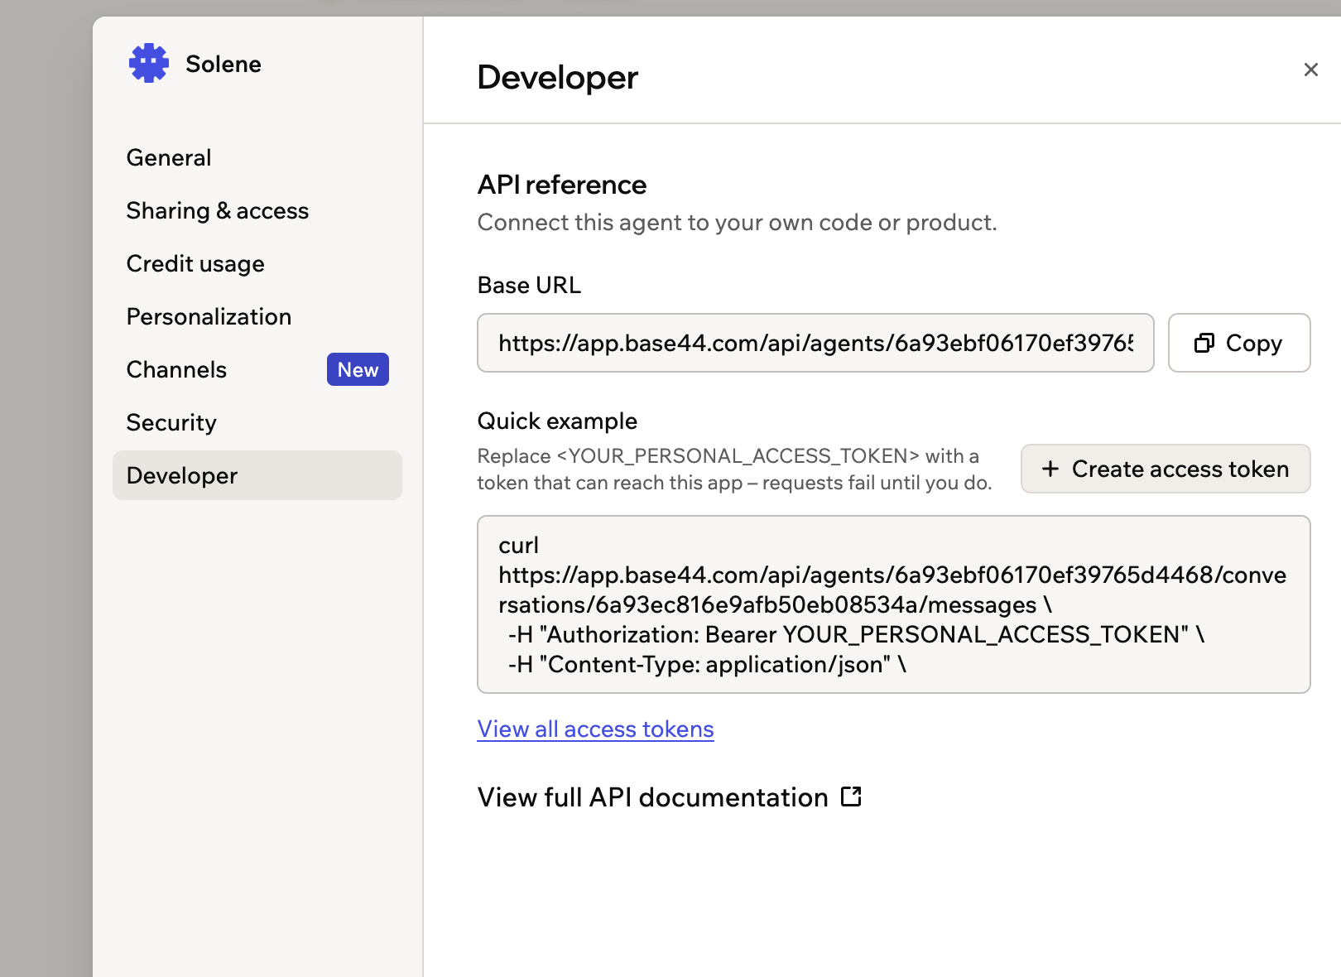Screen dimensions: 1341x977
Task: Click the 'Connect this agent' description text
Action: click(x=737, y=222)
